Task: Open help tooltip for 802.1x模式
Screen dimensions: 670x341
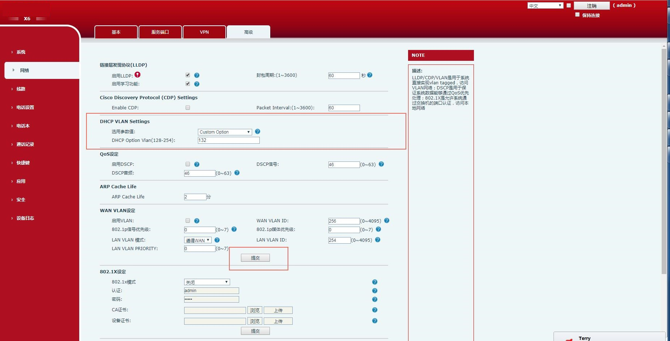Action: click(x=374, y=282)
